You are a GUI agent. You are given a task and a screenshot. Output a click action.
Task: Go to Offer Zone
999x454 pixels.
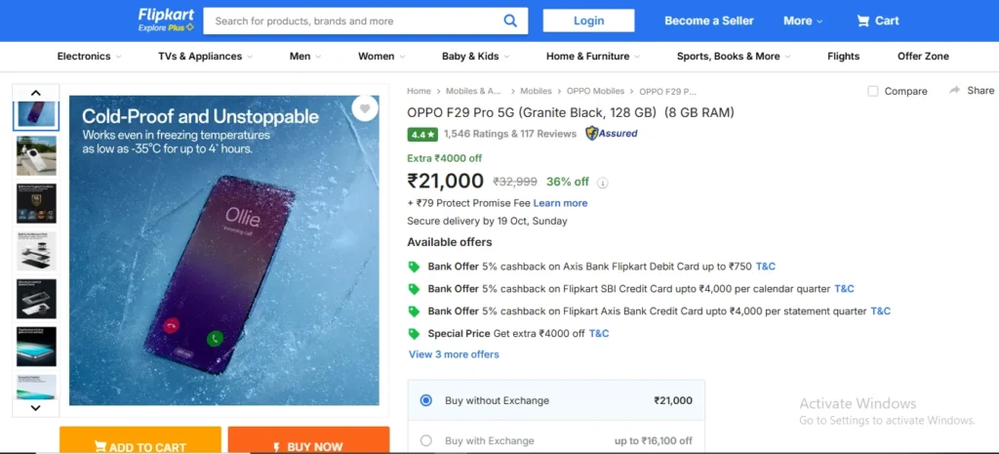pyautogui.click(x=923, y=57)
